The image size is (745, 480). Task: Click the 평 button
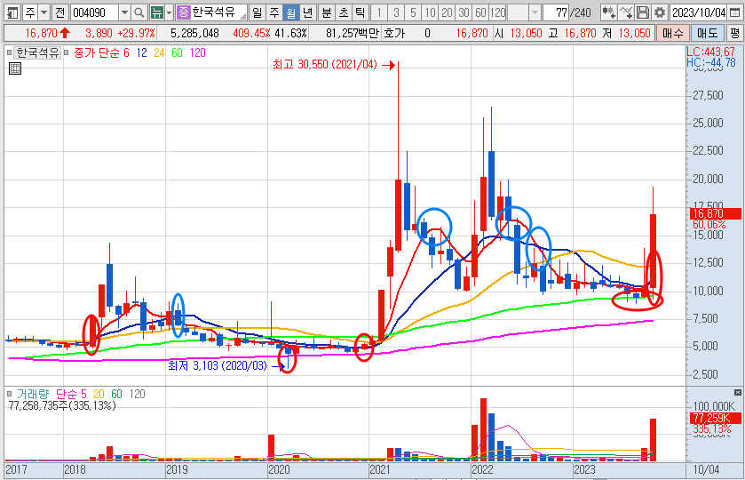click(x=735, y=33)
